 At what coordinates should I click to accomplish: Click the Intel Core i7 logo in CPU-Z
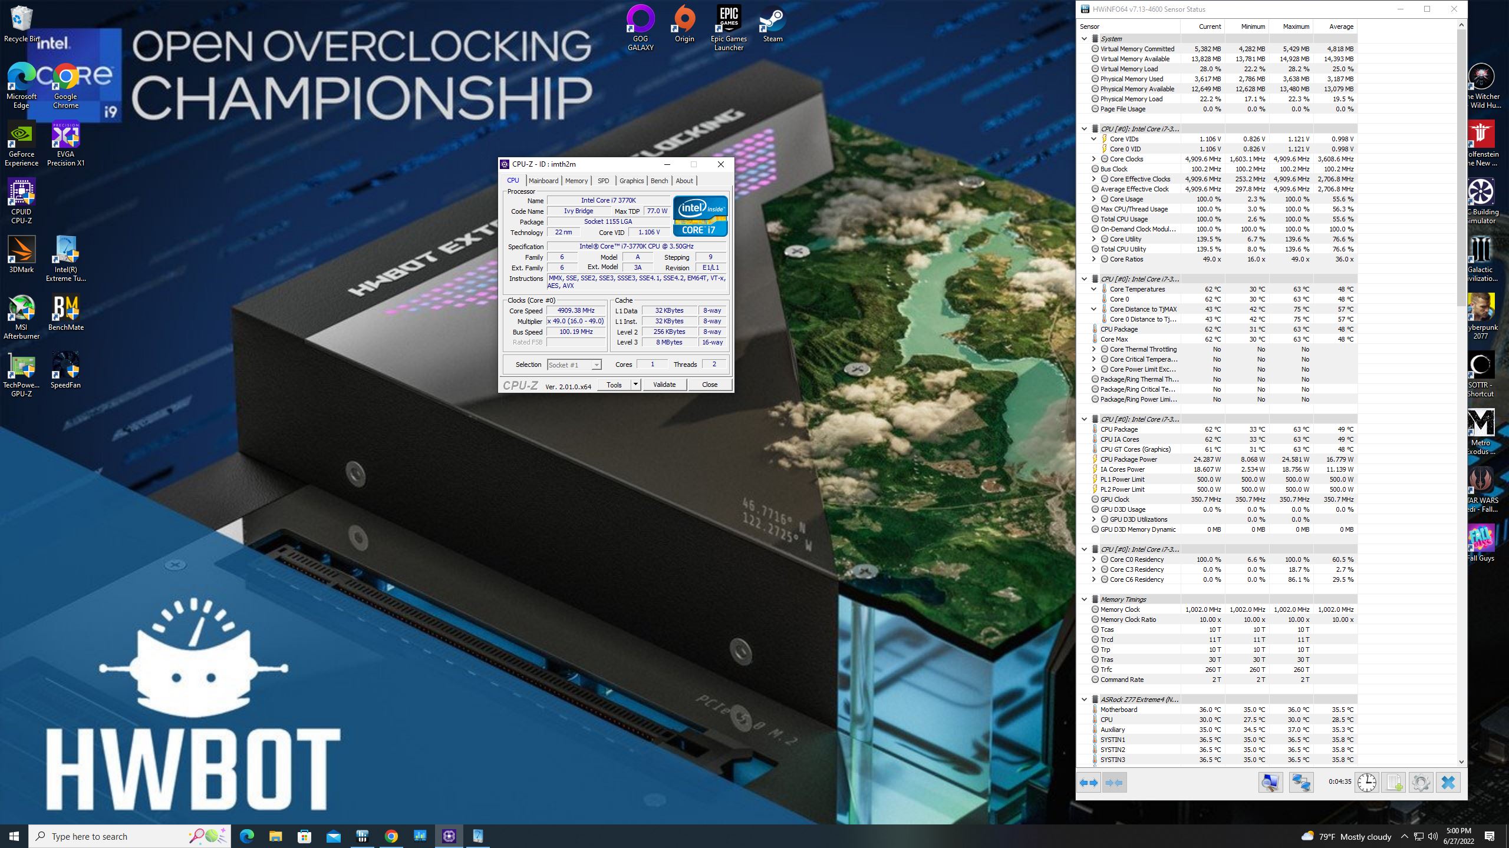point(700,216)
